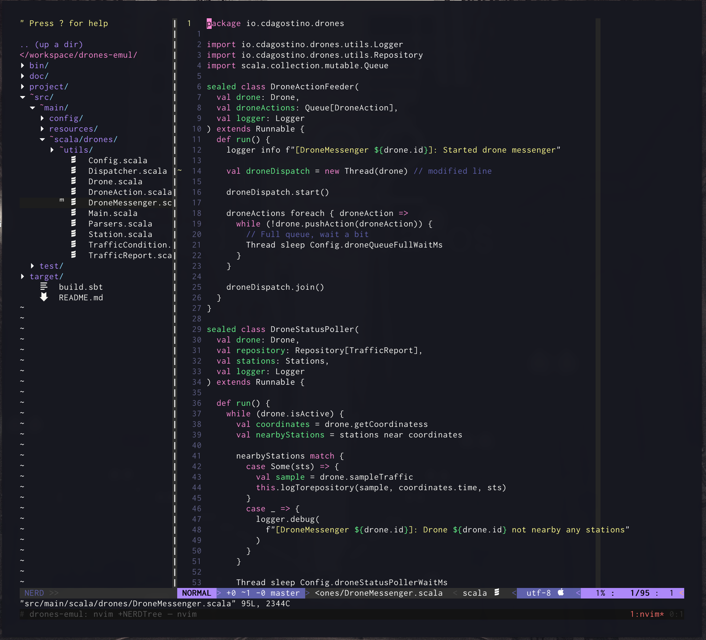The height and width of the screenshot is (640, 706).
Task: Click the '+0 ~1 -0' git hunks summary
Action: (246, 593)
